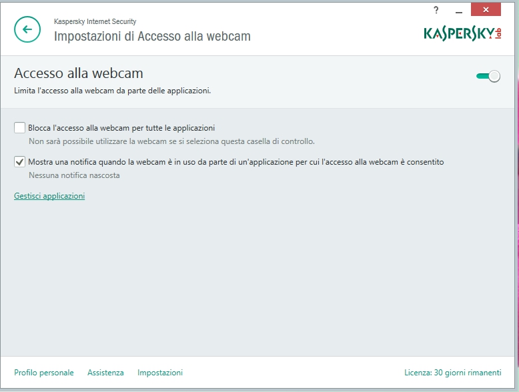This screenshot has width=519, height=392.
Task: Open Profilo personale in the footer
Action: [44, 373]
